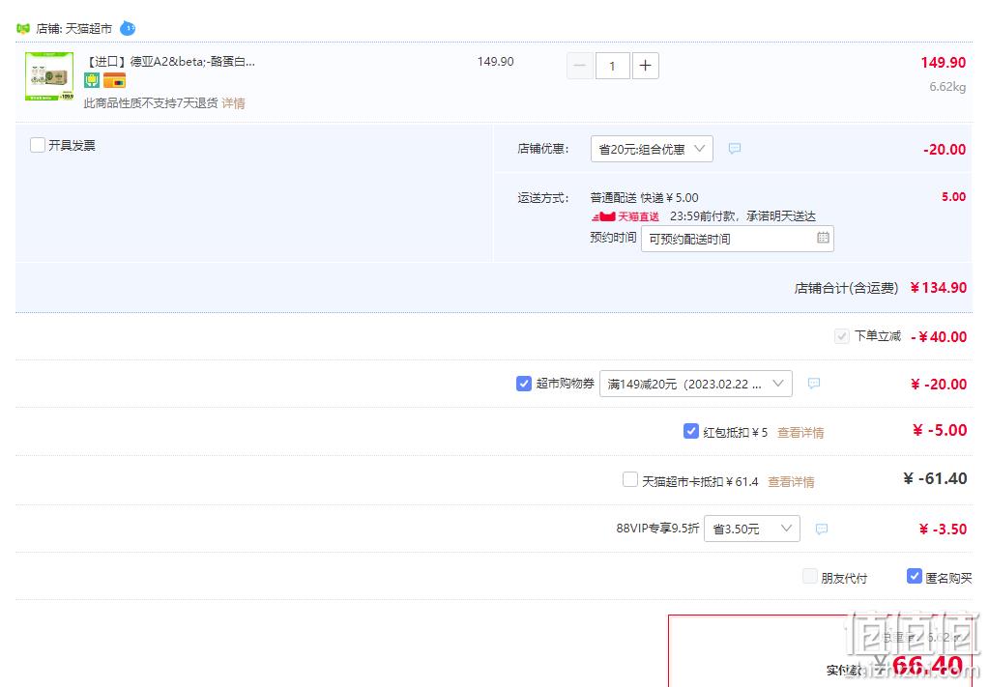The width and height of the screenshot is (989, 687).
Task: Uncheck the 超市购物券 checkbox
Action: (524, 384)
